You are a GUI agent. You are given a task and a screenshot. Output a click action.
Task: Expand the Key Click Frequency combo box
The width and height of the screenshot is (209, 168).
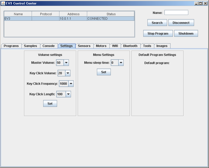pos(71,83)
